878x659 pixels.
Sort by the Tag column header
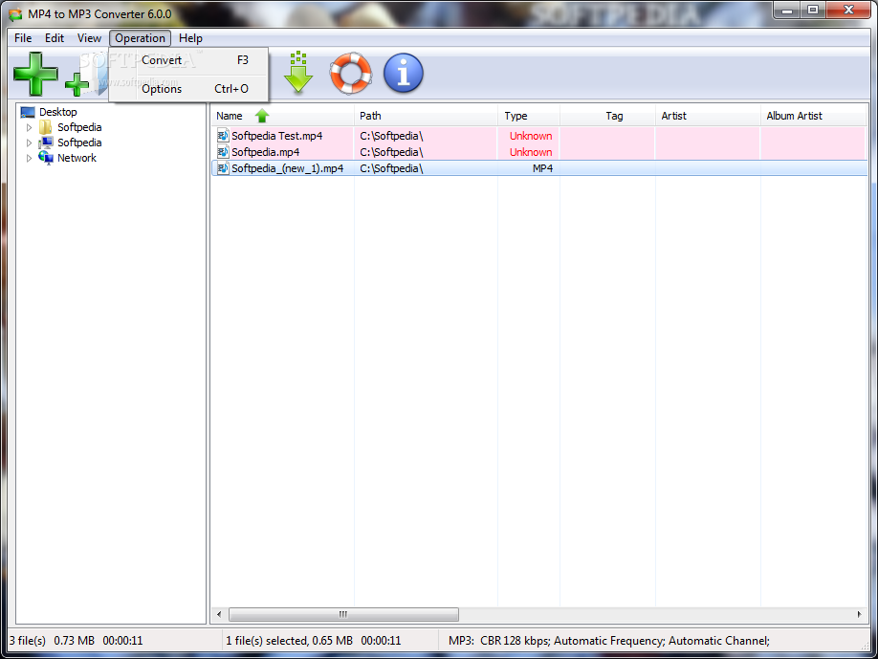coord(607,116)
